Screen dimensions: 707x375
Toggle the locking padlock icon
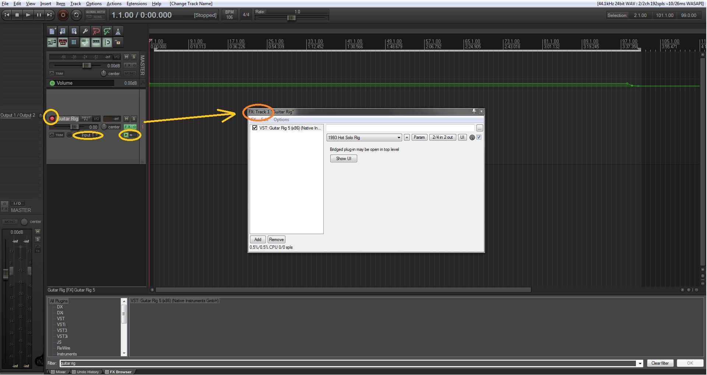coord(118,42)
